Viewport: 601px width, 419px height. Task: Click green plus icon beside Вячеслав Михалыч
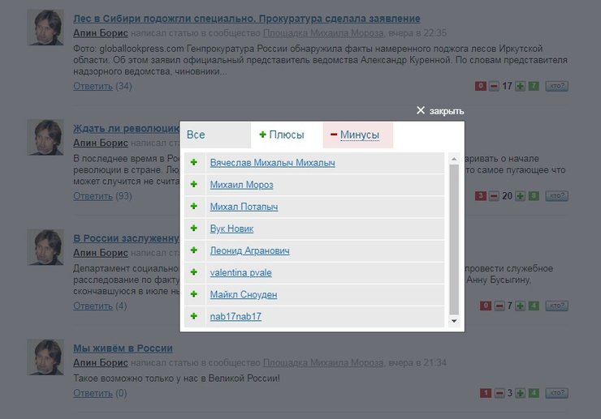click(x=194, y=162)
